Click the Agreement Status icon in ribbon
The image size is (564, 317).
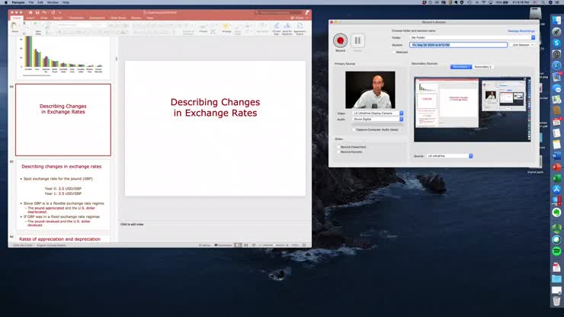300,29
